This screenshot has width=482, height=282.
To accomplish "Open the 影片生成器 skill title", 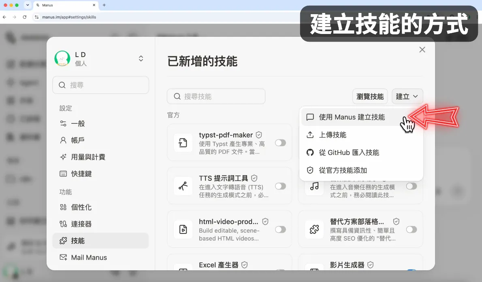I will [x=347, y=265].
